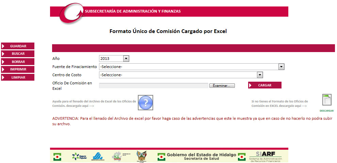Open the Fuente de Finaciamiento dropdown
Viewport: 337px width, 163px height.
point(192,67)
